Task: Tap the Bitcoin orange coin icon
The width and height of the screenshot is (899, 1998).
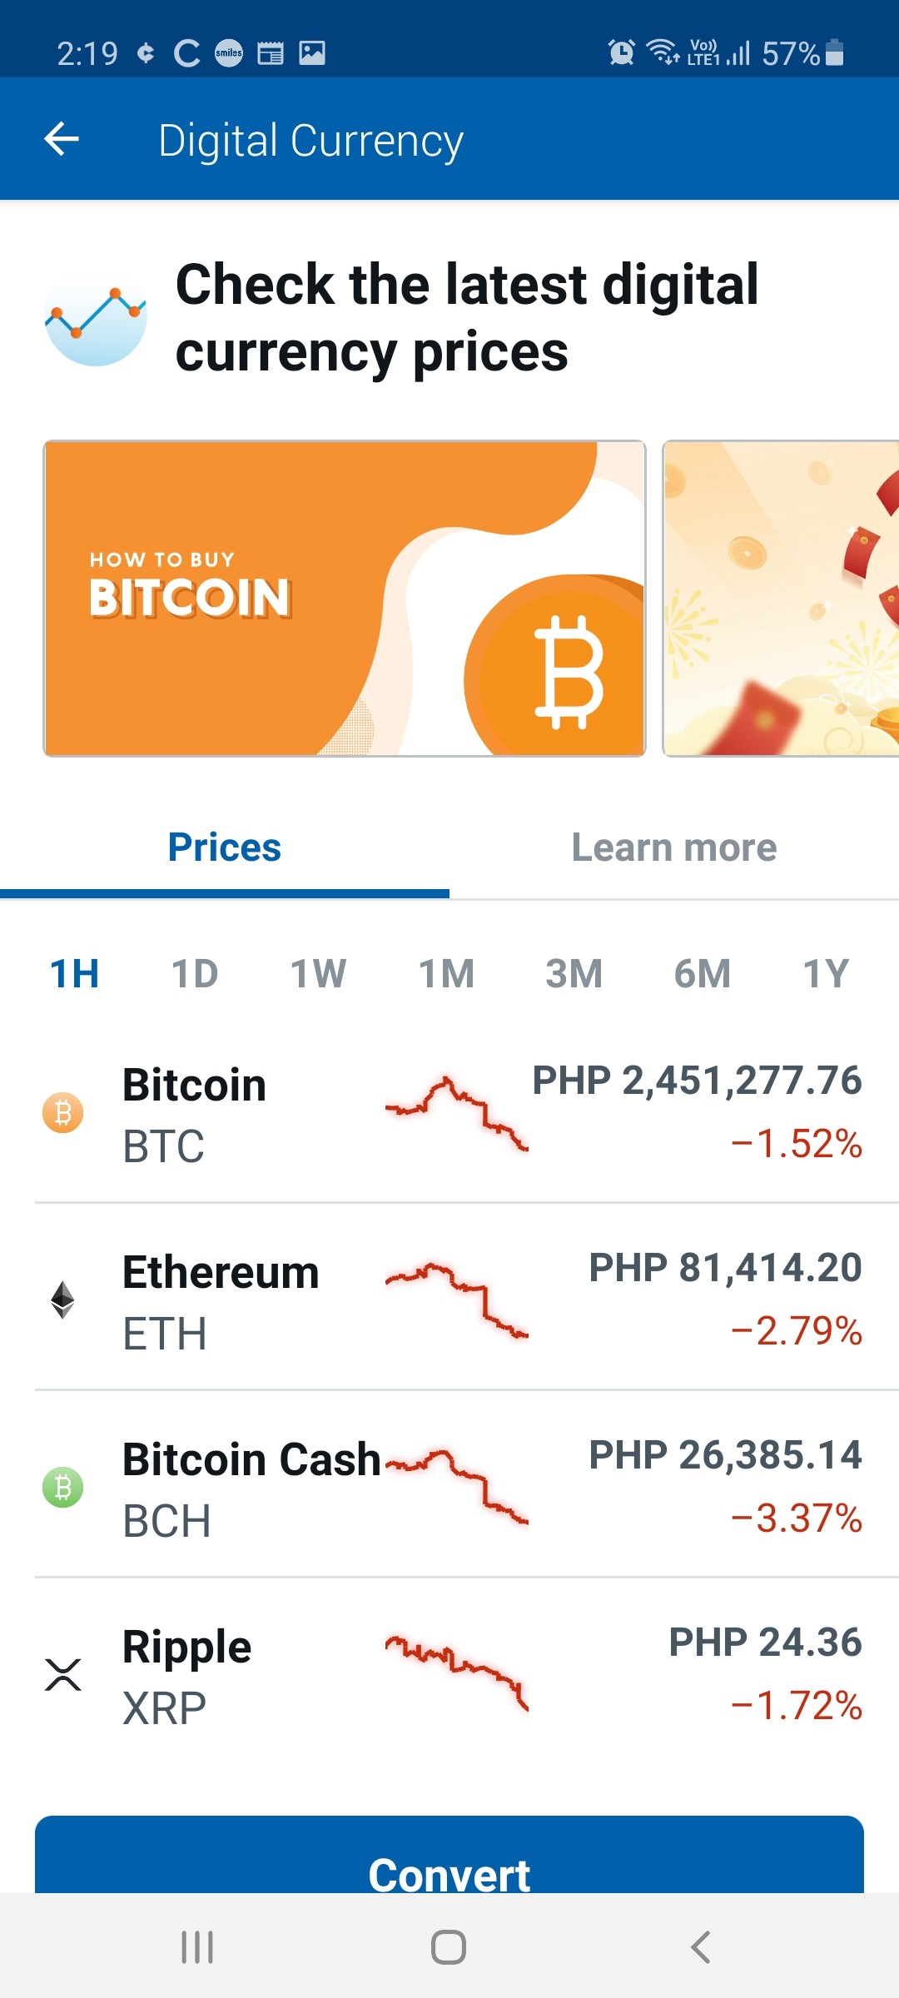Action: point(63,1113)
